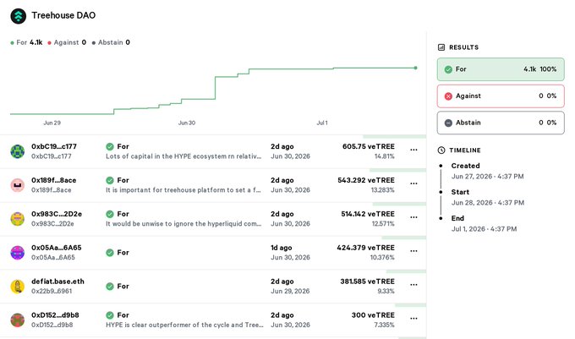This screenshot has width=575, height=339.
Task: Read comment 'It is important for treehouse platform'
Action: click(183, 190)
